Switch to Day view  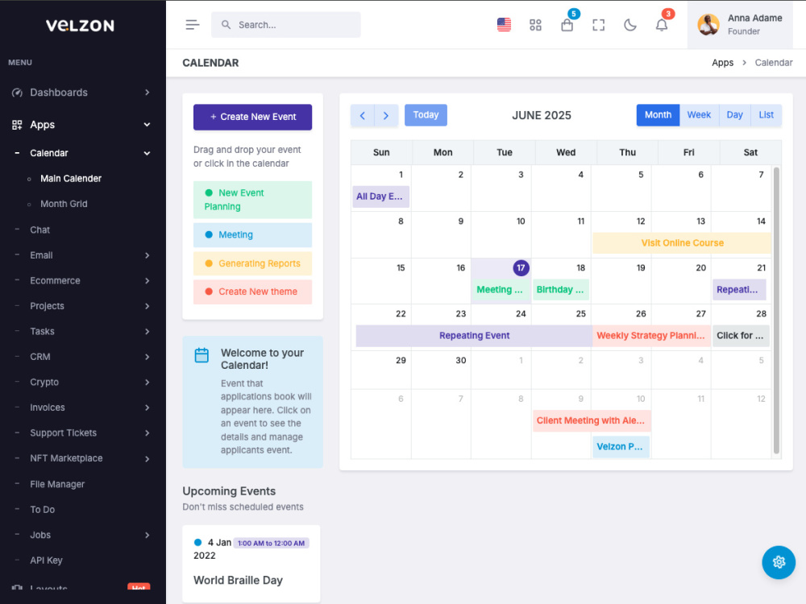tap(734, 115)
